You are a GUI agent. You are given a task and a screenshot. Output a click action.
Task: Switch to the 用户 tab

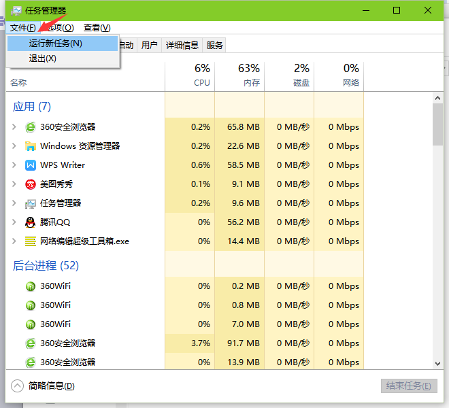tap(149, 46)
